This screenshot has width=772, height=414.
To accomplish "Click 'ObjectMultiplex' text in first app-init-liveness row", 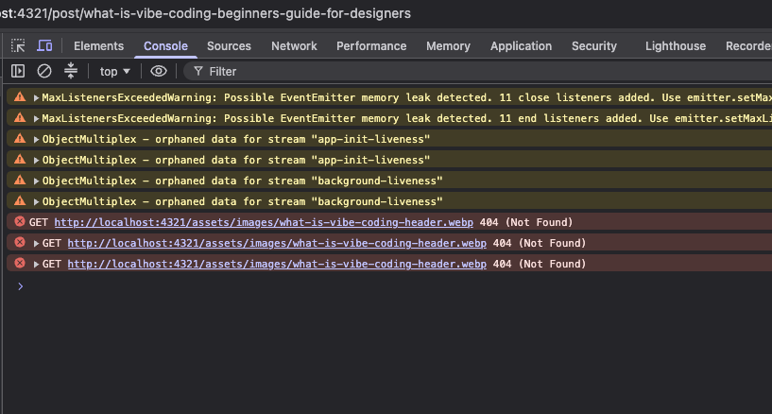I will tap(89, 139).
